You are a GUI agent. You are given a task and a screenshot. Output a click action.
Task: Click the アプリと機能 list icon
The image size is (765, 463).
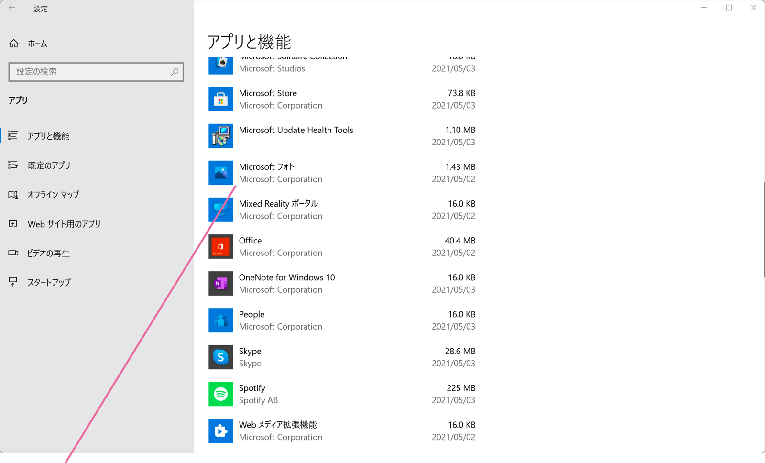(13, 136)
